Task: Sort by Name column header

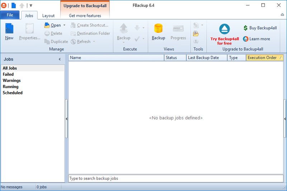Action: [116, 58]
